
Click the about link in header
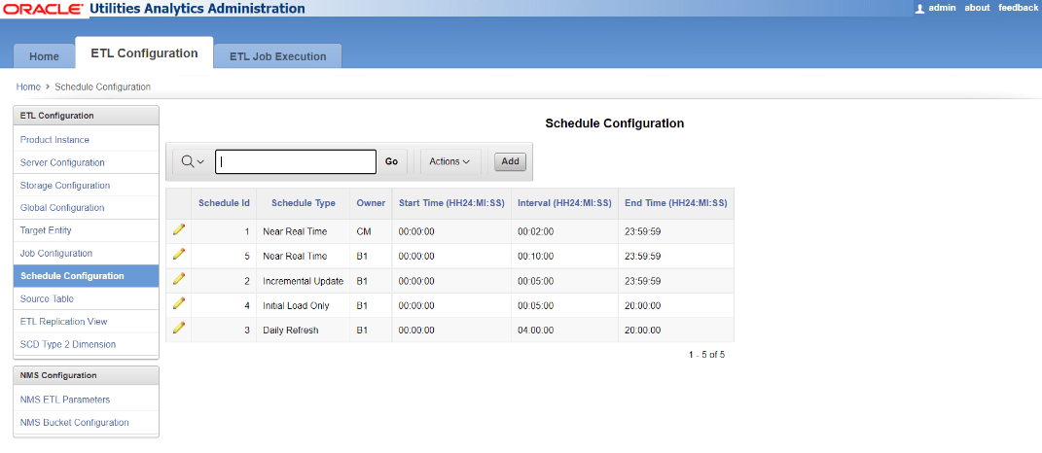(x=977, y=8)
